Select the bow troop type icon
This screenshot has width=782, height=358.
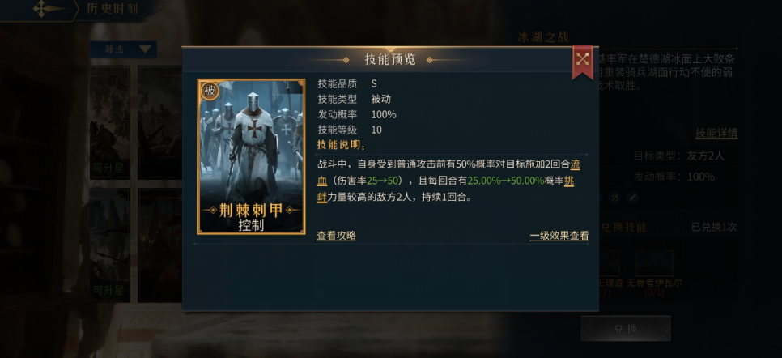tap(615, 198)
